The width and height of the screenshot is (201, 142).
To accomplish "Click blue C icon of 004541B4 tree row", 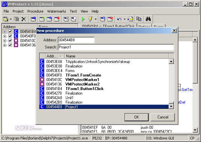I will (x=16, y=32).
